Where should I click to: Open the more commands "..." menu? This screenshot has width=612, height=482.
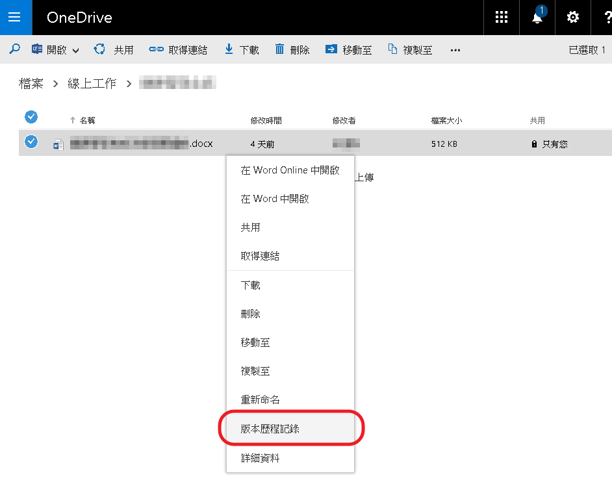(455, 50)
